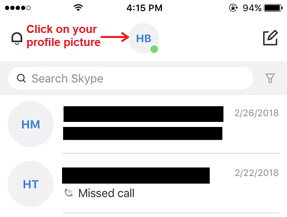This screenshot has width=287, height=217.
Task: Select the redacted HM chat name
Action: (x=143, y=114)
